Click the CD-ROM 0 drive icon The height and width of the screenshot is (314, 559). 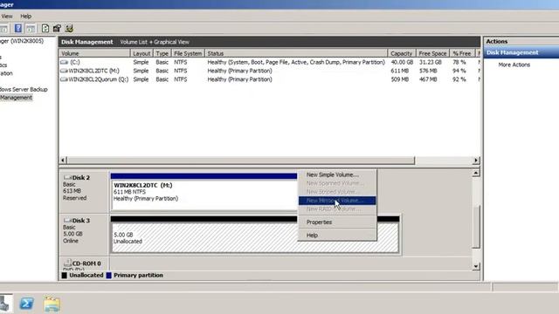[67, 263]
